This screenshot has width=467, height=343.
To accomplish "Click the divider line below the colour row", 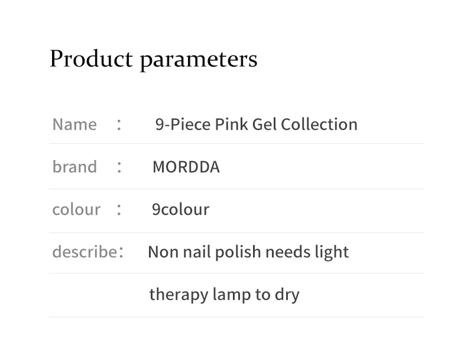I will pos(236,233).
